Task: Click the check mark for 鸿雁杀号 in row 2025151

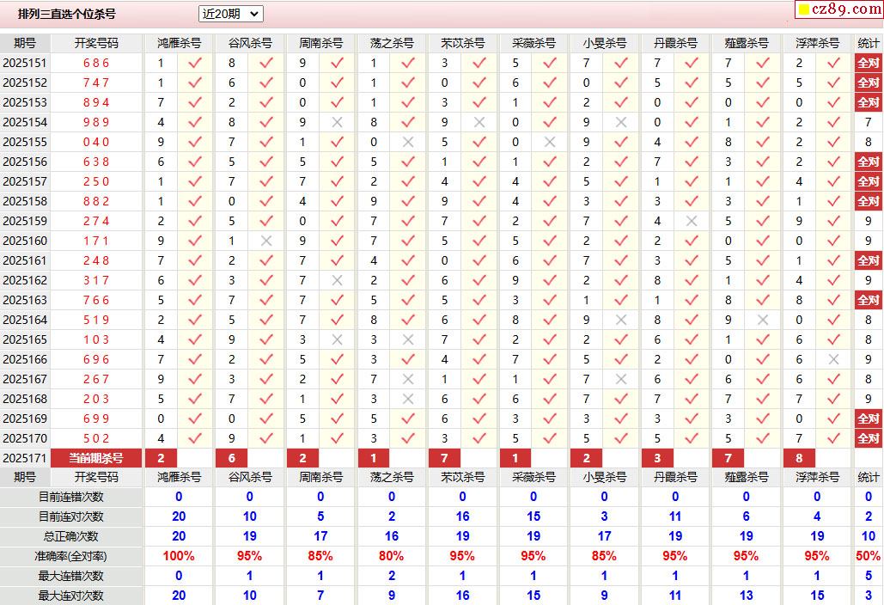Action: [195, 63]
